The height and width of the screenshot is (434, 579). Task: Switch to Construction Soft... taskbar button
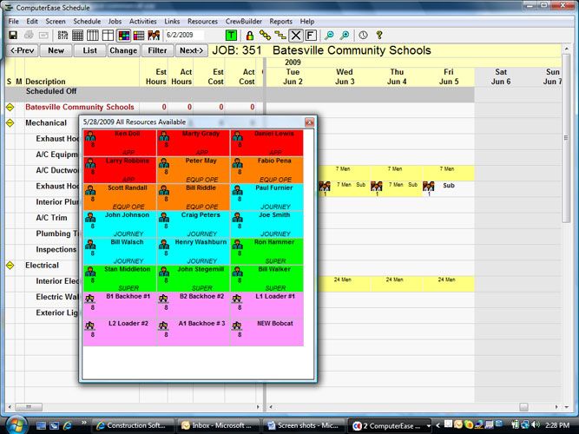[x=132, y=425]
